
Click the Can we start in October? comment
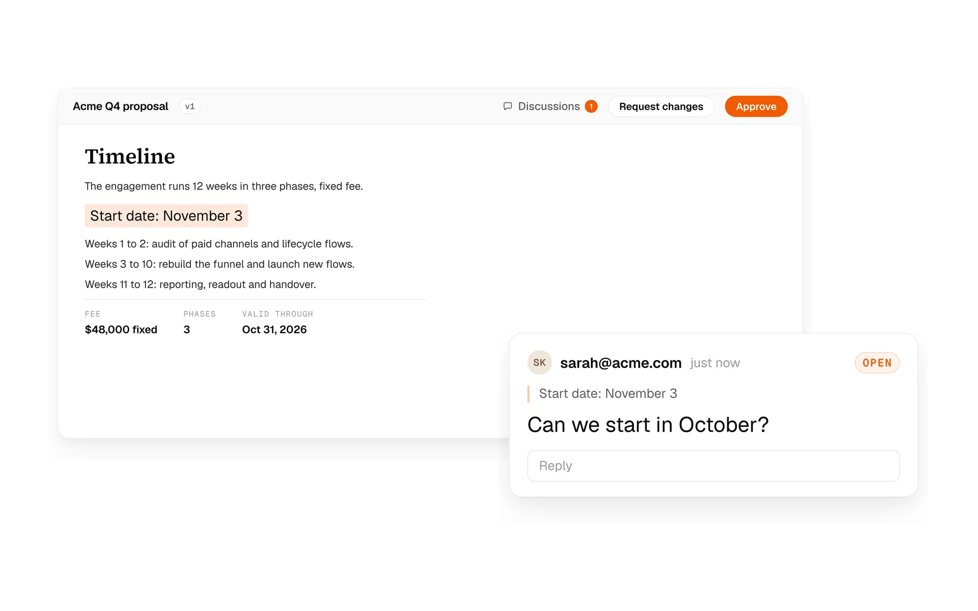click(x=647, y=425)
